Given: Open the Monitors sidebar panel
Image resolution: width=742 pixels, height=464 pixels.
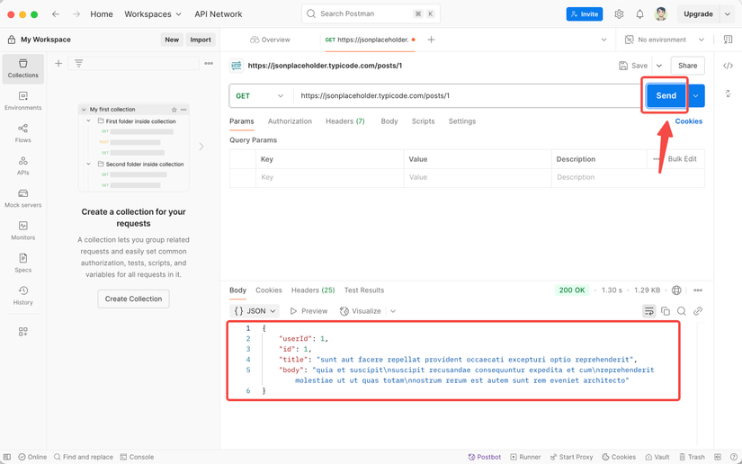Looking at the screenshot, I should (22, 231).
